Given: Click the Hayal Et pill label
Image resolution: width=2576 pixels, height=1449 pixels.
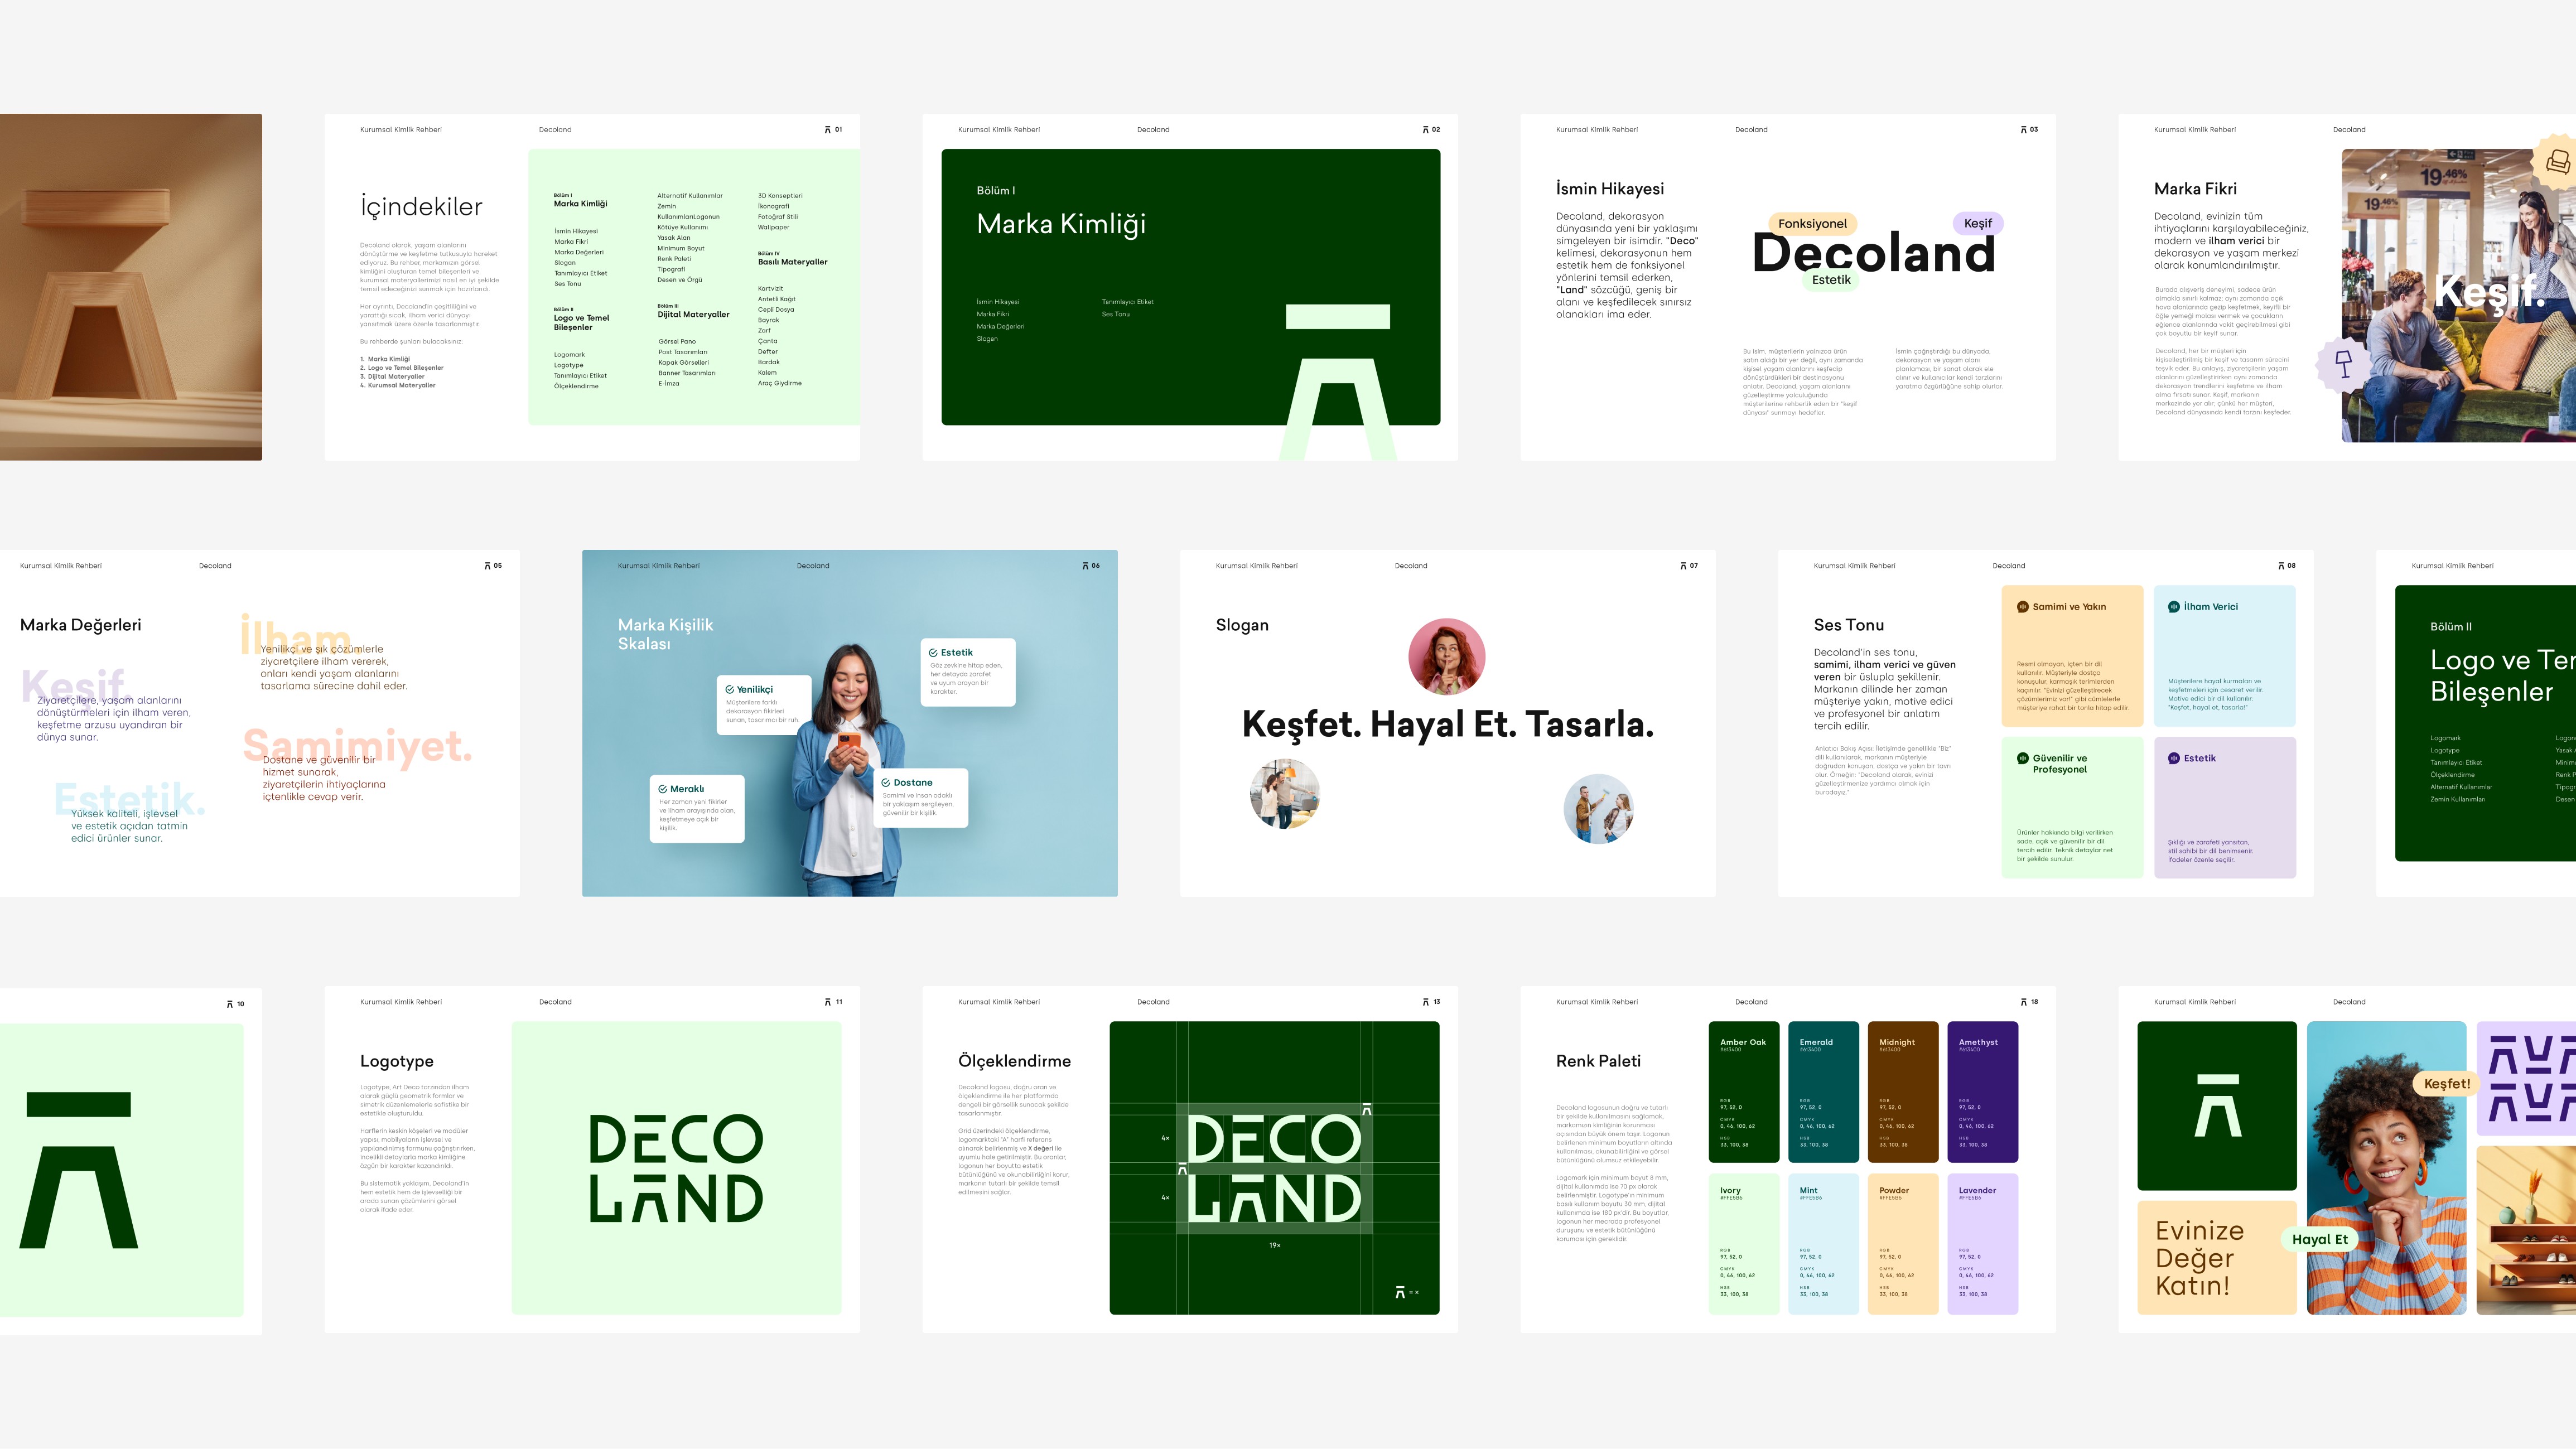Looking at the screenshot, I should click(x=2319, y=1239).
